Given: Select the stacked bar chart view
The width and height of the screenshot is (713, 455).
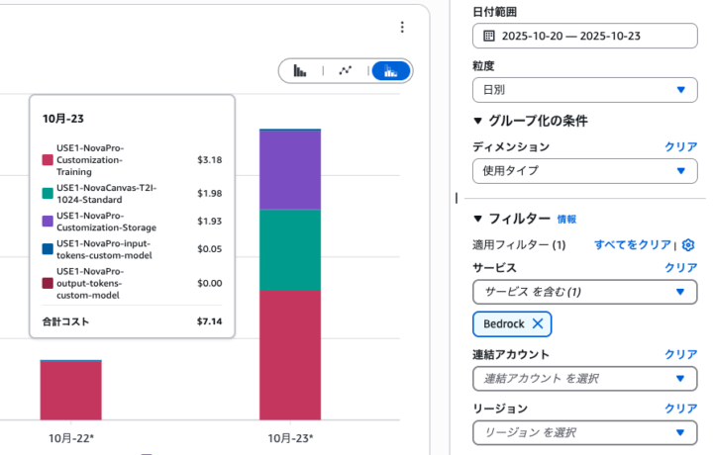Looking at the screenshot, I should click(391, 71).
